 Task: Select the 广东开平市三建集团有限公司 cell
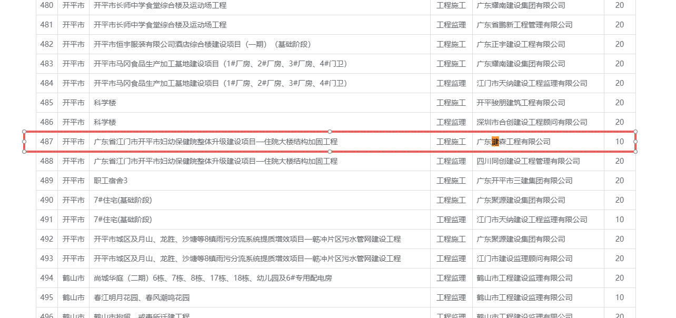pyautogui.click(x=524, y=181)
